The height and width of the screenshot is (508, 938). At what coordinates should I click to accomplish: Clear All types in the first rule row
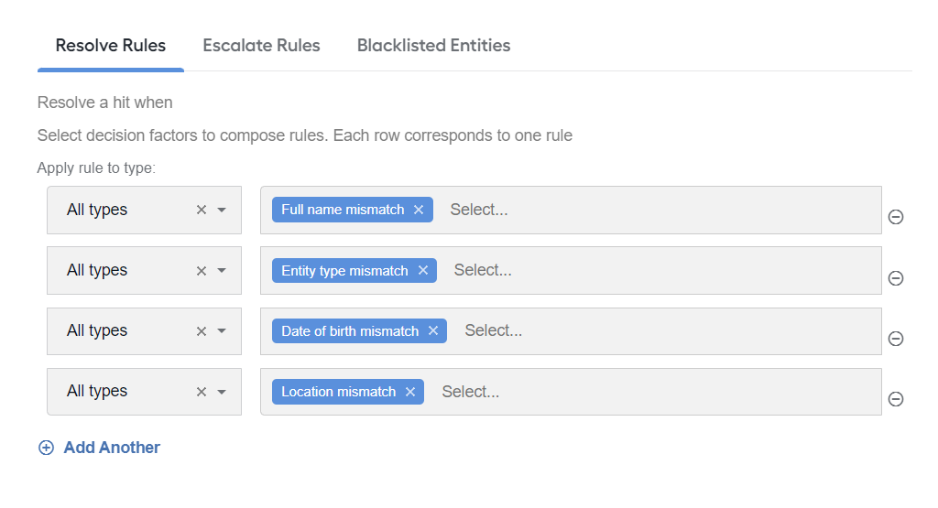[x=202, y=210]
